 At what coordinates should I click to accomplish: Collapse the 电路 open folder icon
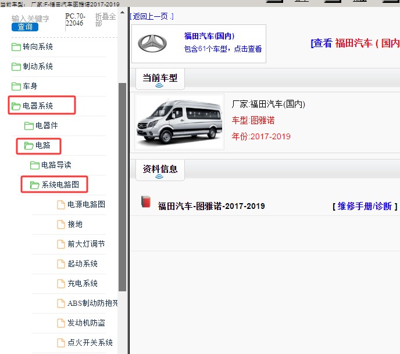[x=29, y=146]
